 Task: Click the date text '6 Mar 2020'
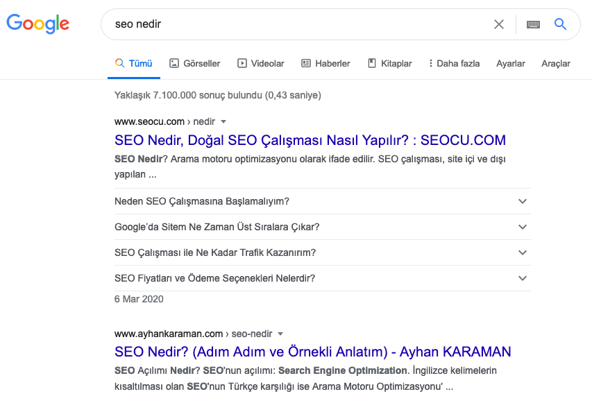(x=139, y=299)
